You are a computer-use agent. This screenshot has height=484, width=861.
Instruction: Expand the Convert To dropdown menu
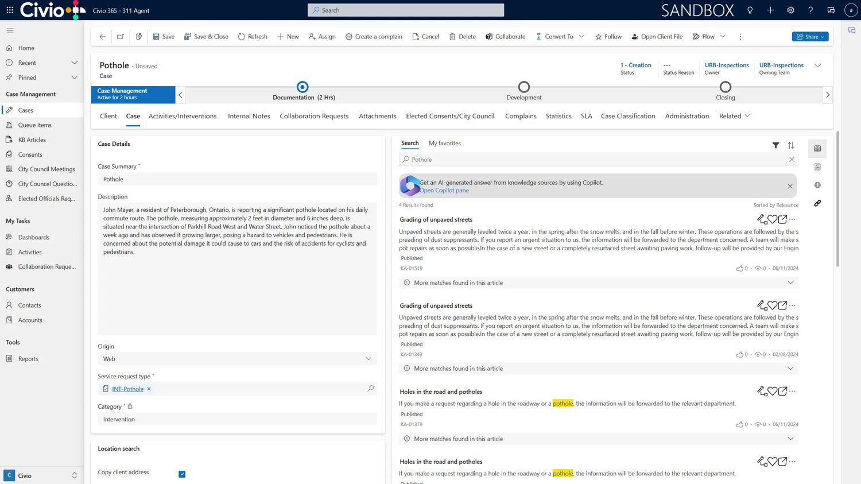pos(582,36)
